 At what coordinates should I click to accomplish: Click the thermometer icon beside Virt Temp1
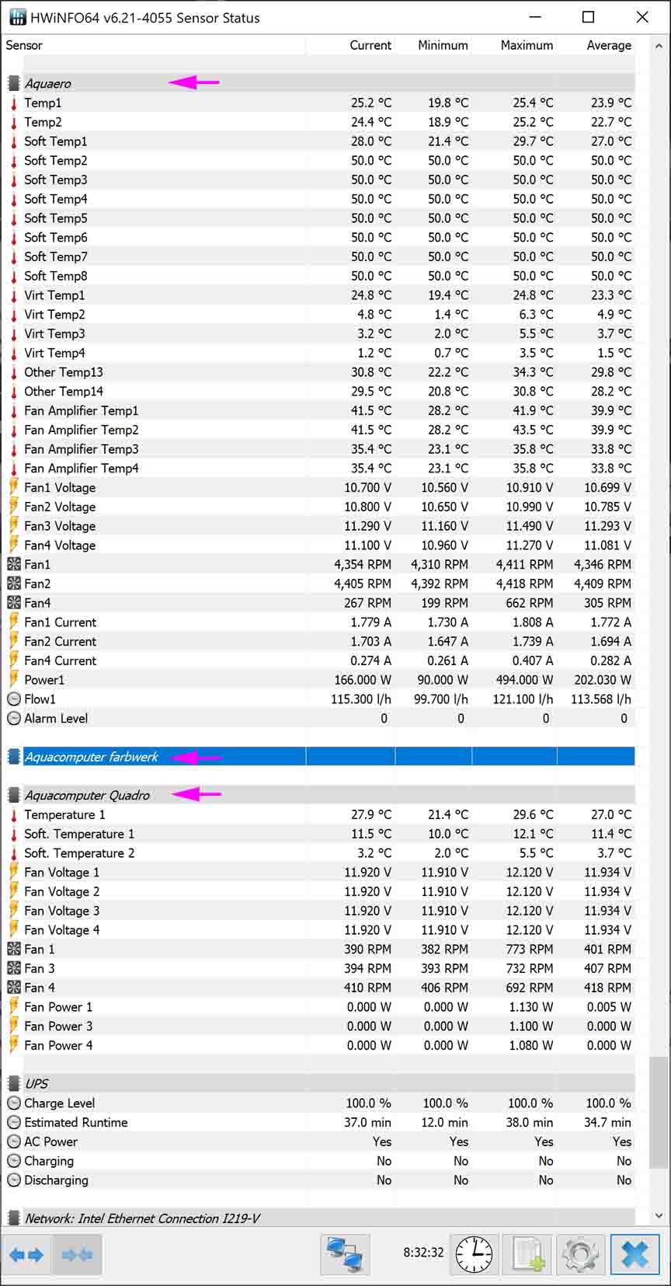[14, 294]
